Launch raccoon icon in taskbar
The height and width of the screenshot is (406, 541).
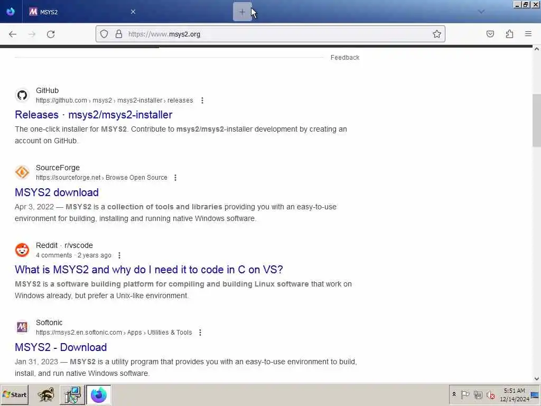(x=46, y=394)
